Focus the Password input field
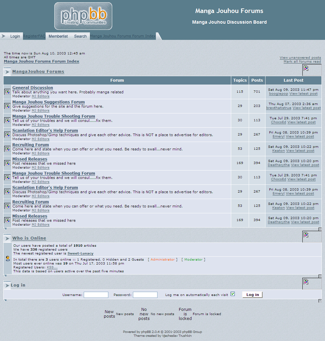This screenshot has width=325, height=341. [x=145, y=295]
